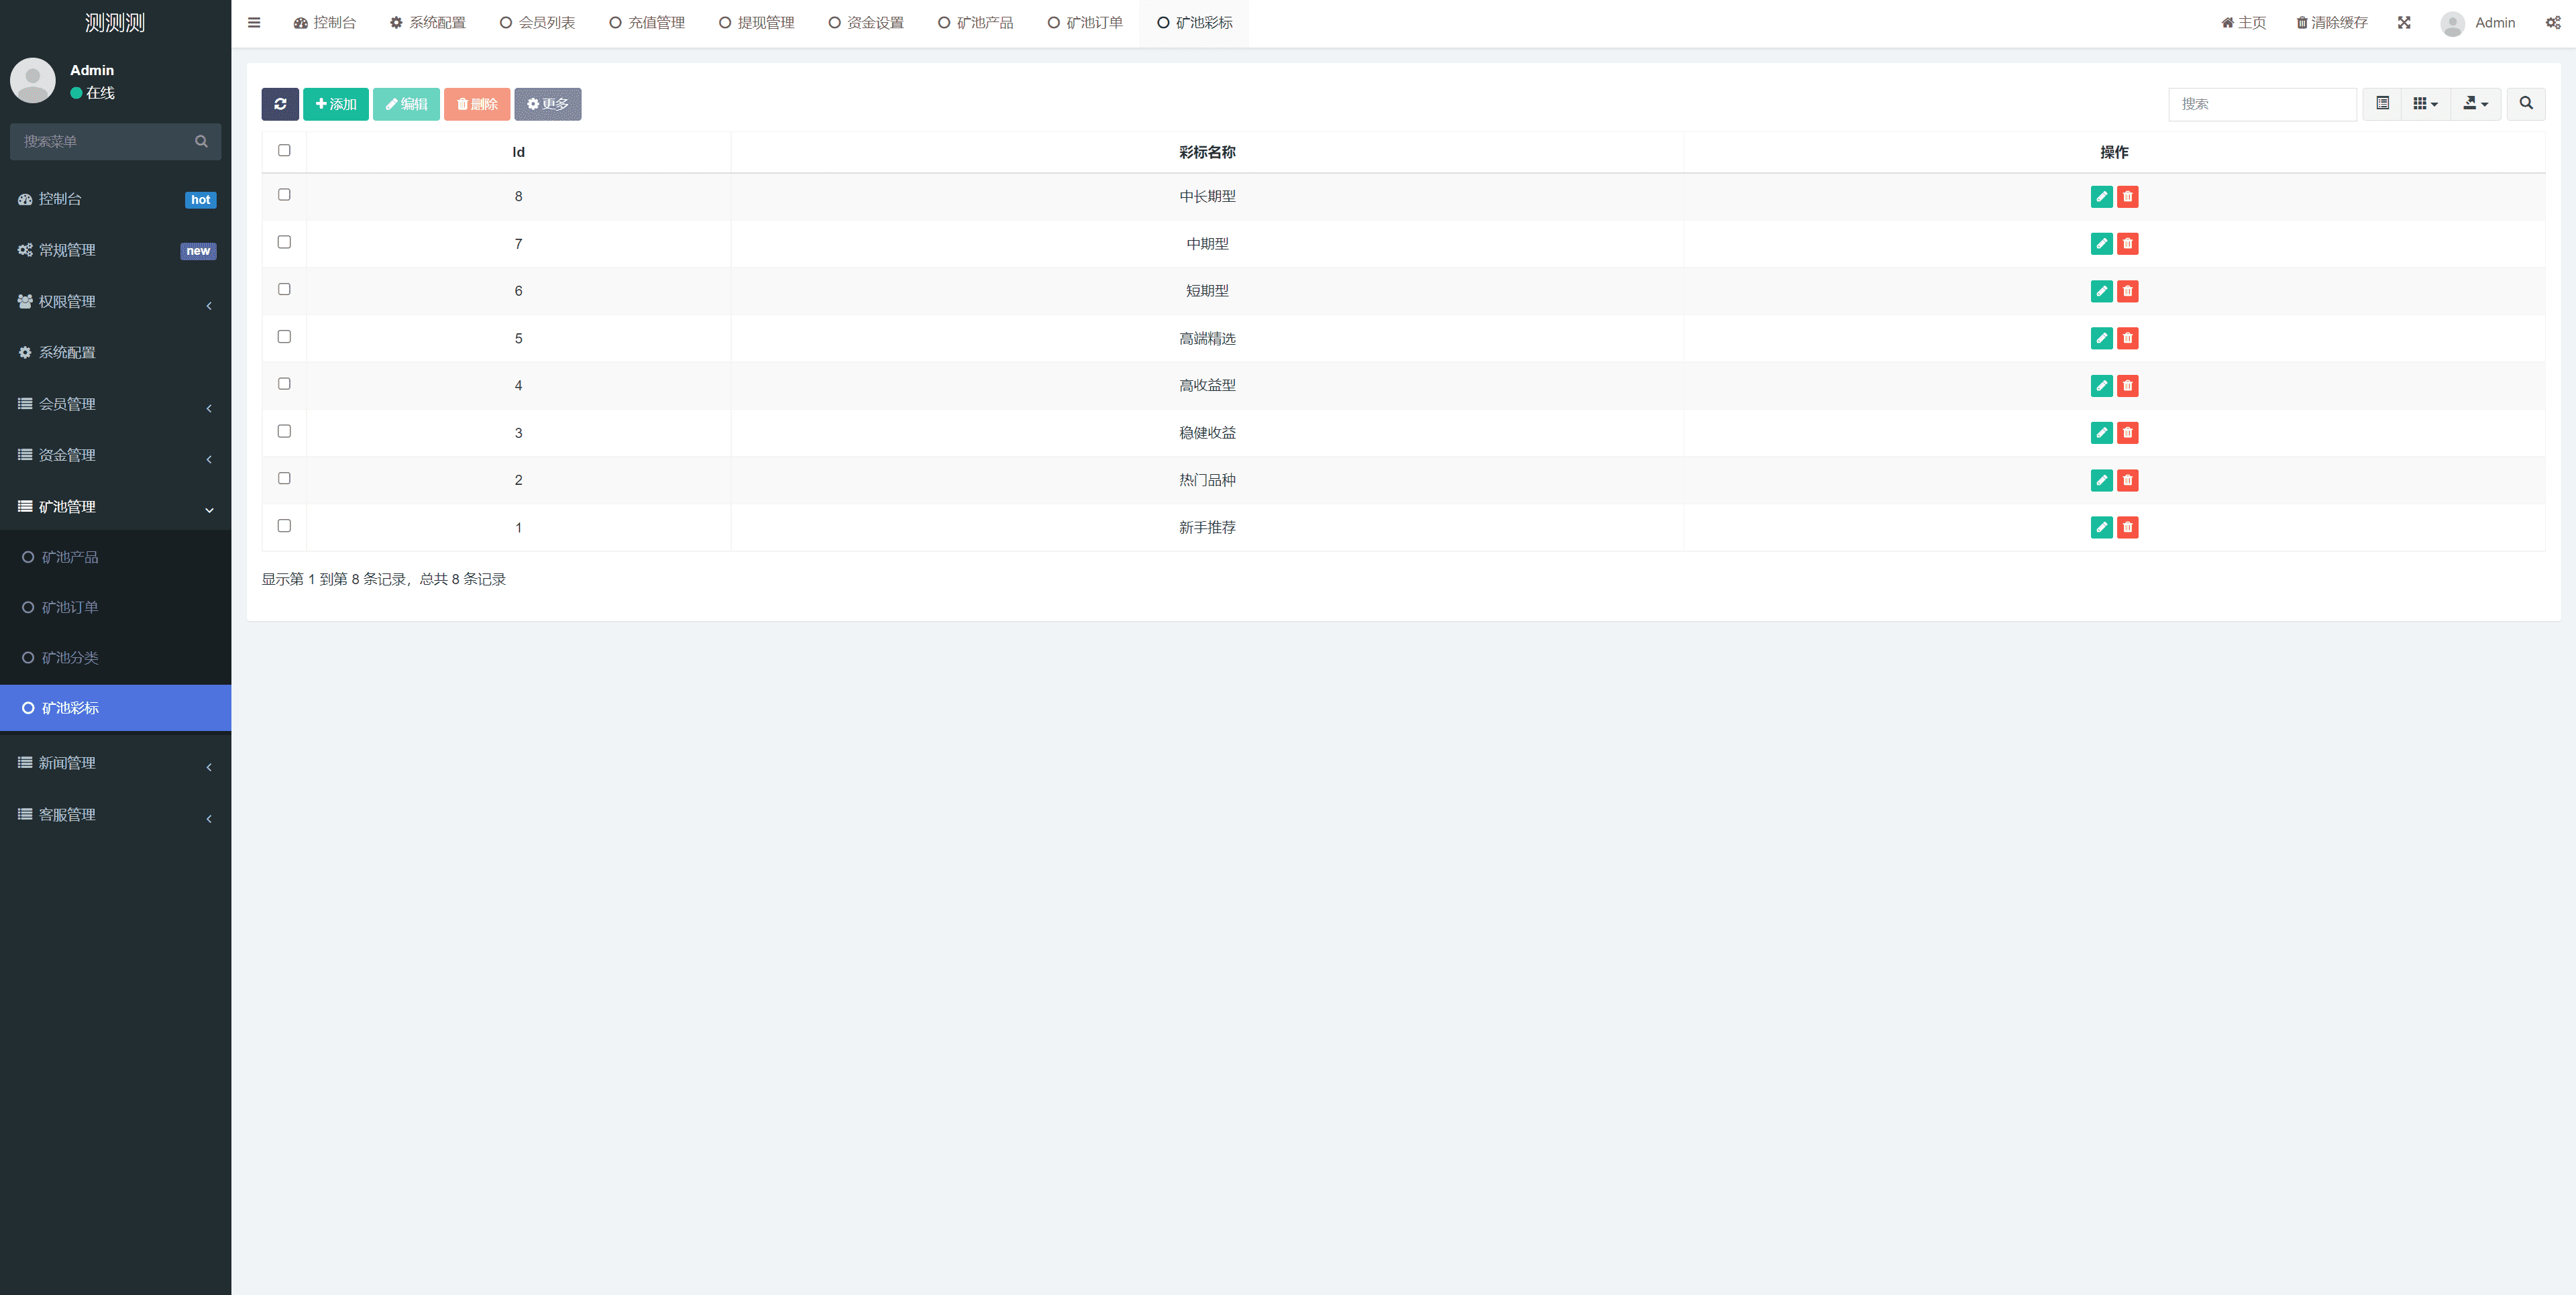Tick the checkbox for 热门品种 row
The height and width of the screenshot is (1295, 2576).
coord(284,479)
